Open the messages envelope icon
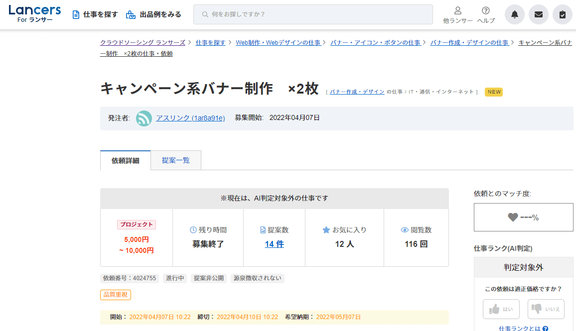576x331 pixels. [x=539, y=14]
